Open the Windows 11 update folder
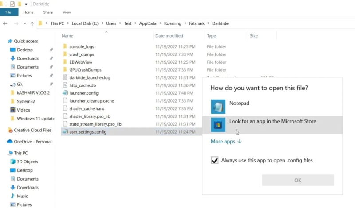Screen dimensions: 355x208 pyautogui.click(x=35, y=119)
